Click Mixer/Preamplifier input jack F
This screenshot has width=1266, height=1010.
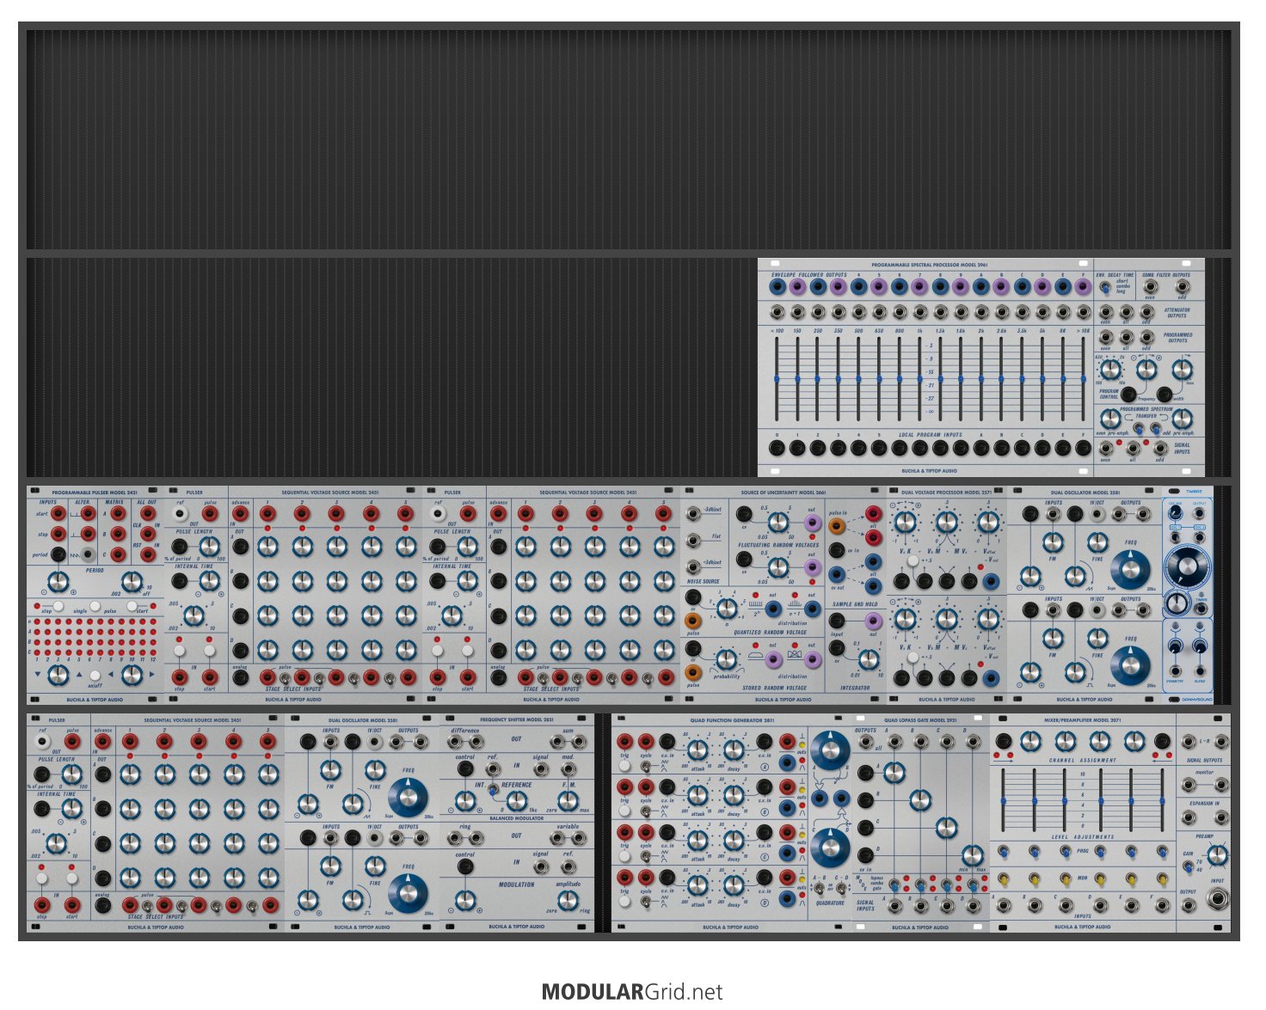[x=1160, y=905]
